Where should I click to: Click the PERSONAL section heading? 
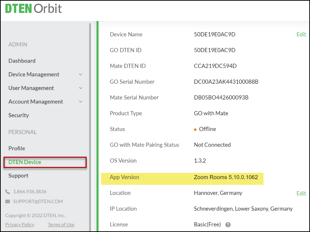coord(22,132)
